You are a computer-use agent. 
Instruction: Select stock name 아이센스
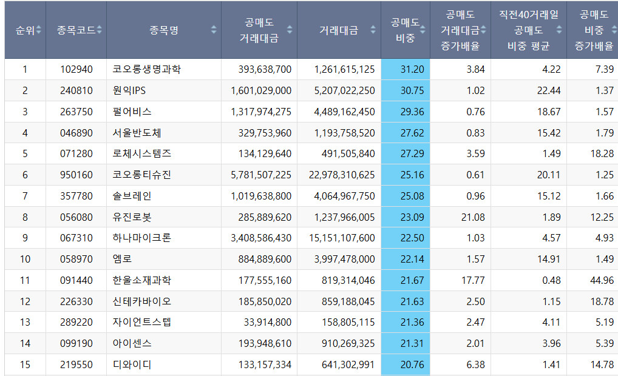click(132, 343)
